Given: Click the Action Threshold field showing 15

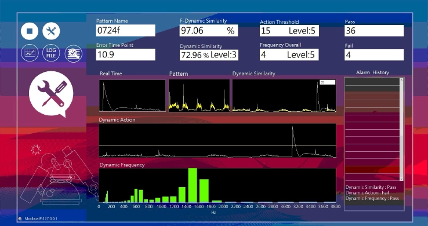Looking at the screenshot, I should pos(289,31).
